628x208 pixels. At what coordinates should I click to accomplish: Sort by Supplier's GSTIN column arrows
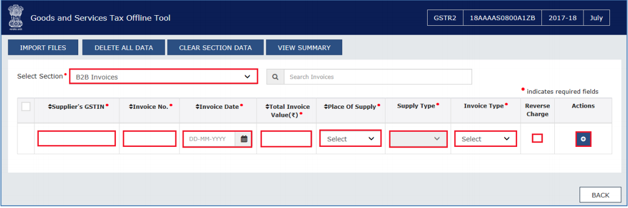pyautogui.click(x=50, y=107)
